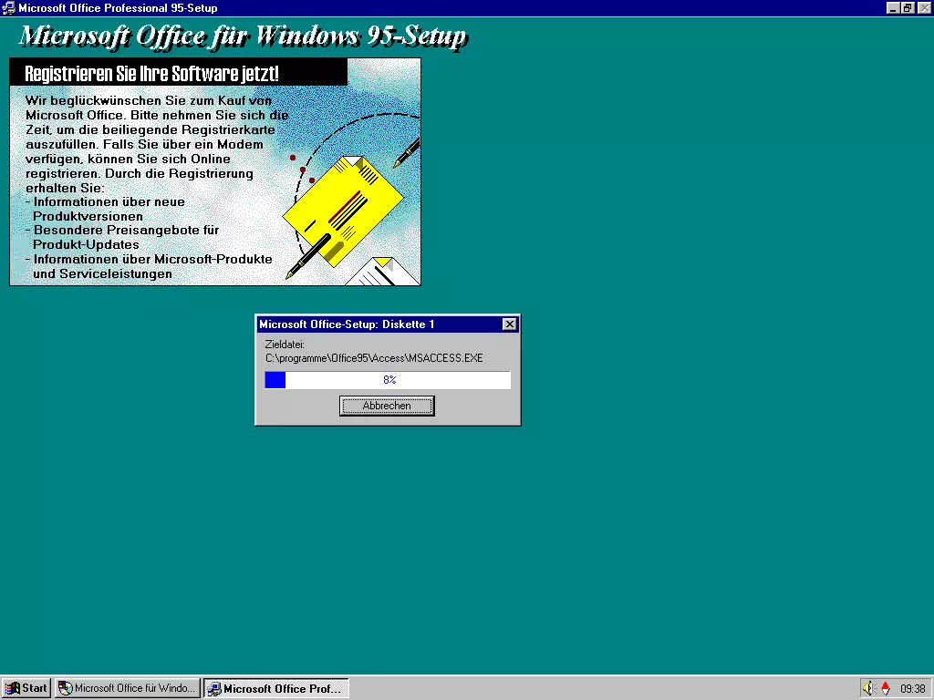
Task: Close the Diskette 1 dialog with its X
Action: tap(509, 324)
